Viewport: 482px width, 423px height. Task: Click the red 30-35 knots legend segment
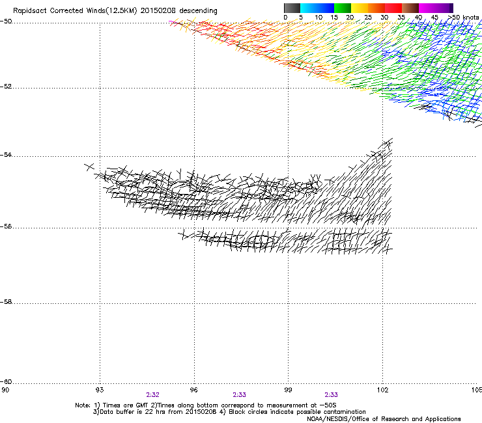click(x=393, y=8)
